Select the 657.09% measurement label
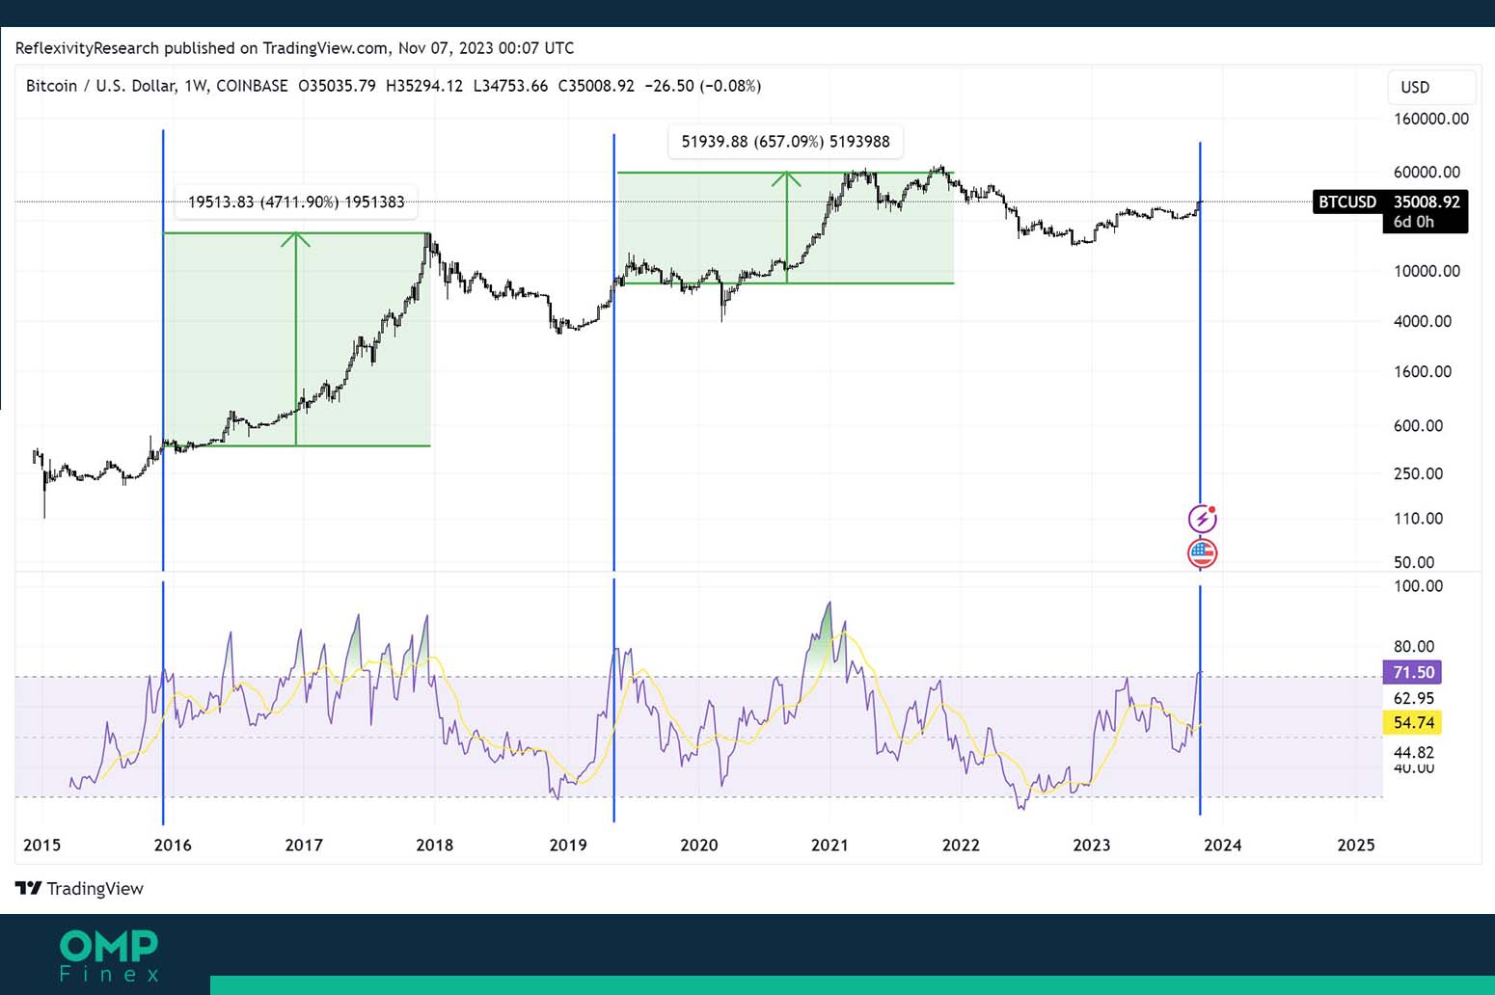The image size is (1495, 995). click(x=785, y=141)
